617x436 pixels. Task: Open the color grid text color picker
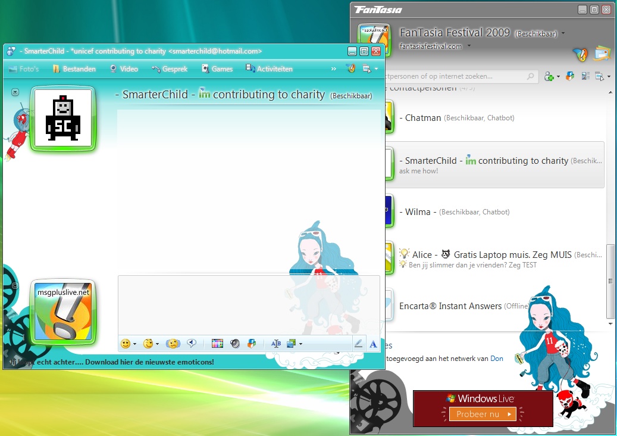(x=217, y=344)
